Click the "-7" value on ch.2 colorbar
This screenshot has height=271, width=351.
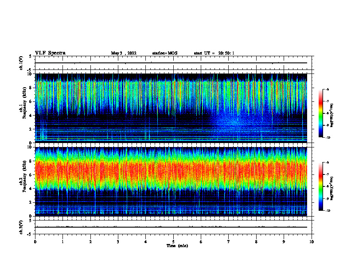point(327,174)
